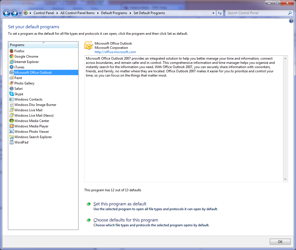The height and width of the screenshot is (250, 296).
Task: Click the Internet Explorer icon
Action: (12, 62)
